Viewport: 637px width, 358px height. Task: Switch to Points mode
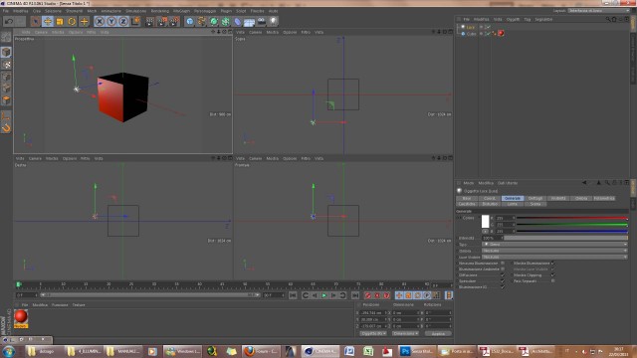click(x=6, y=77)
